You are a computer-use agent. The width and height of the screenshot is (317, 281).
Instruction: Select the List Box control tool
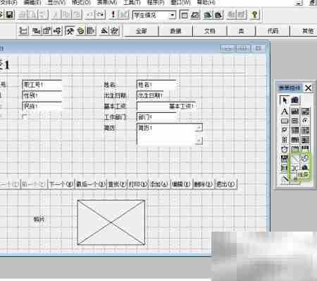pos(305,131)
